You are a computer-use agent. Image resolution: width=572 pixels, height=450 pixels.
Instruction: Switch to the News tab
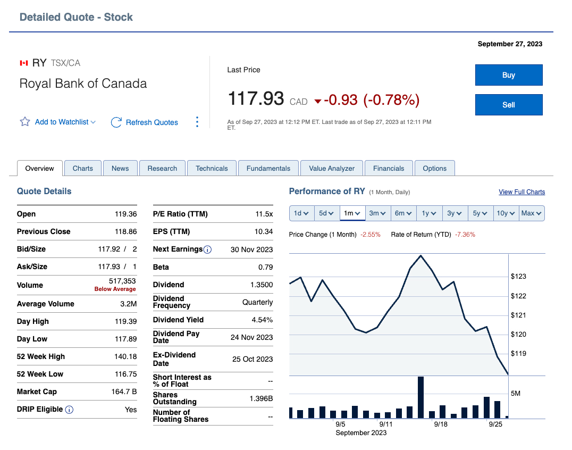120,168
